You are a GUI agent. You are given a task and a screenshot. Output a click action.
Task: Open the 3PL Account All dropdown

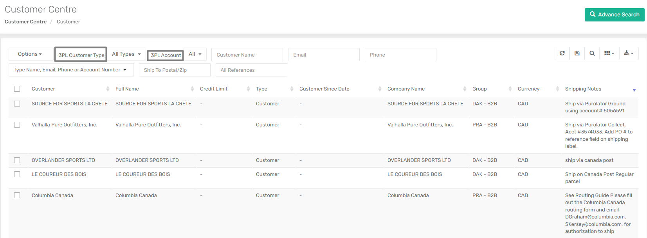click(x=195, y=54)
